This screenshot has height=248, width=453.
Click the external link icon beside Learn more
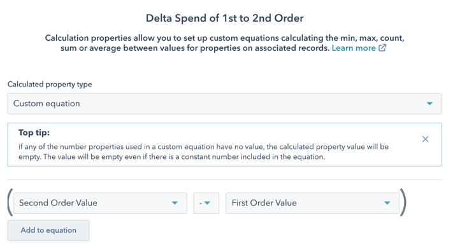382,48
